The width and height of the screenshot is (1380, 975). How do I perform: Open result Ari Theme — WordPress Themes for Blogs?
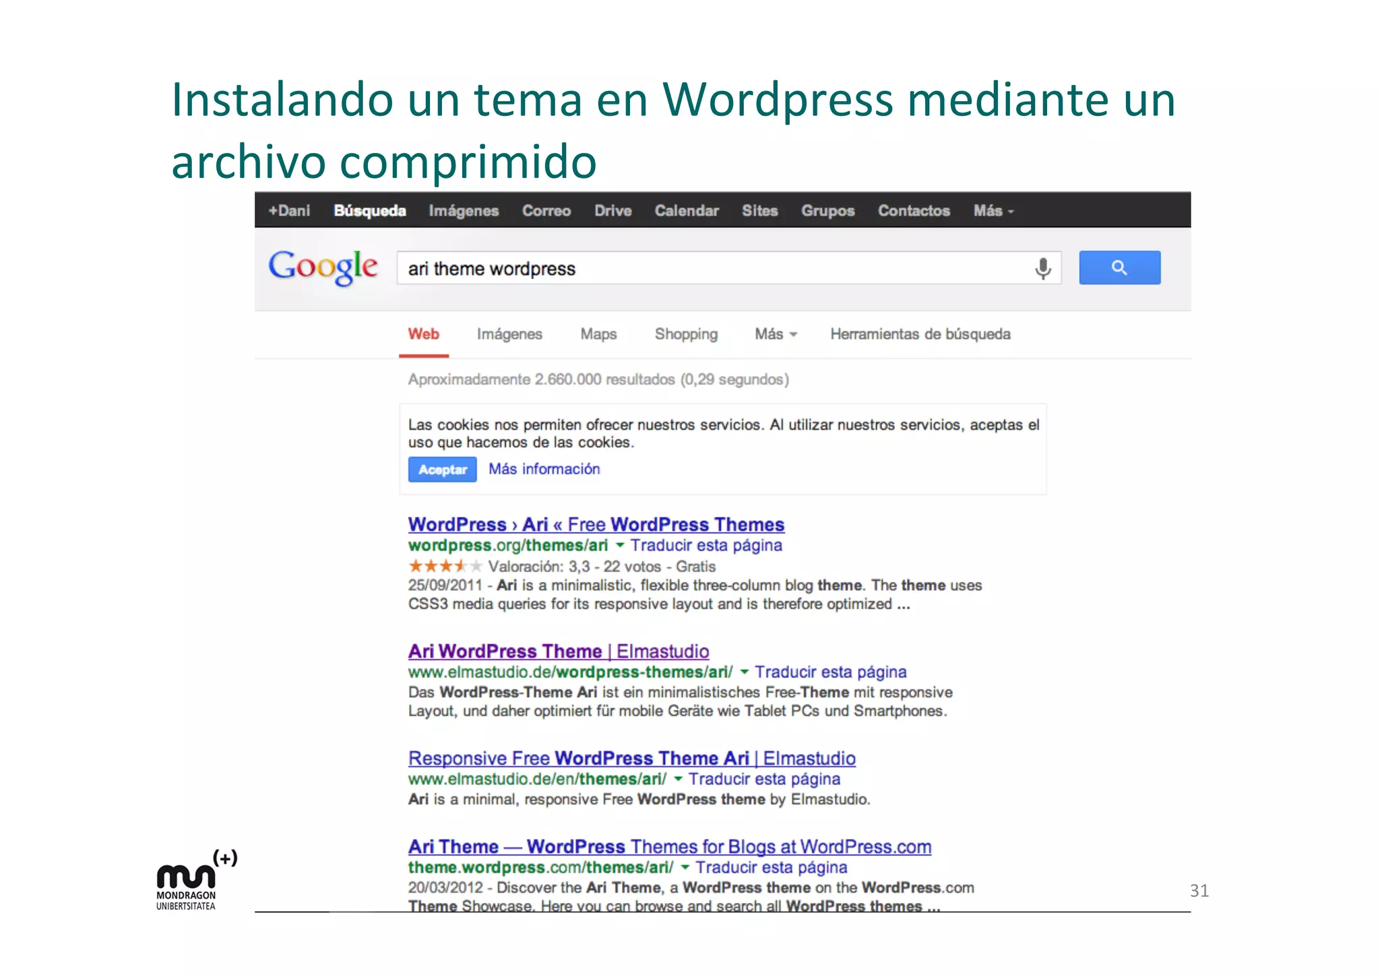coord(670,846)
